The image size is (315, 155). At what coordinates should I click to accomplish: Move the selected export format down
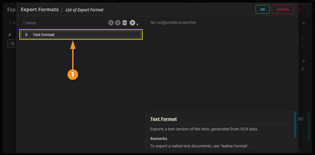point(118,23)
